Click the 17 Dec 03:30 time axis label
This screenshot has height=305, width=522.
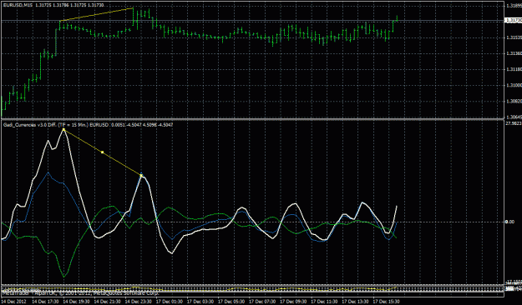(x=200, y=302)
